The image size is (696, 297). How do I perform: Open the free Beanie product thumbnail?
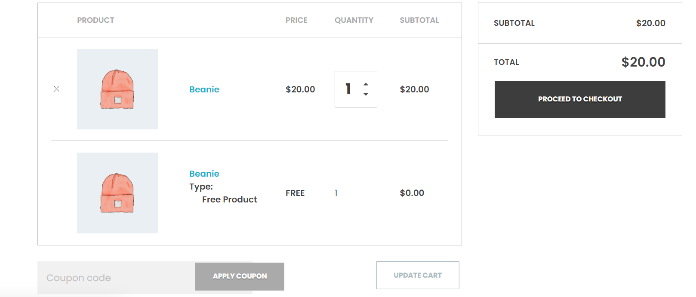point(117,193)
